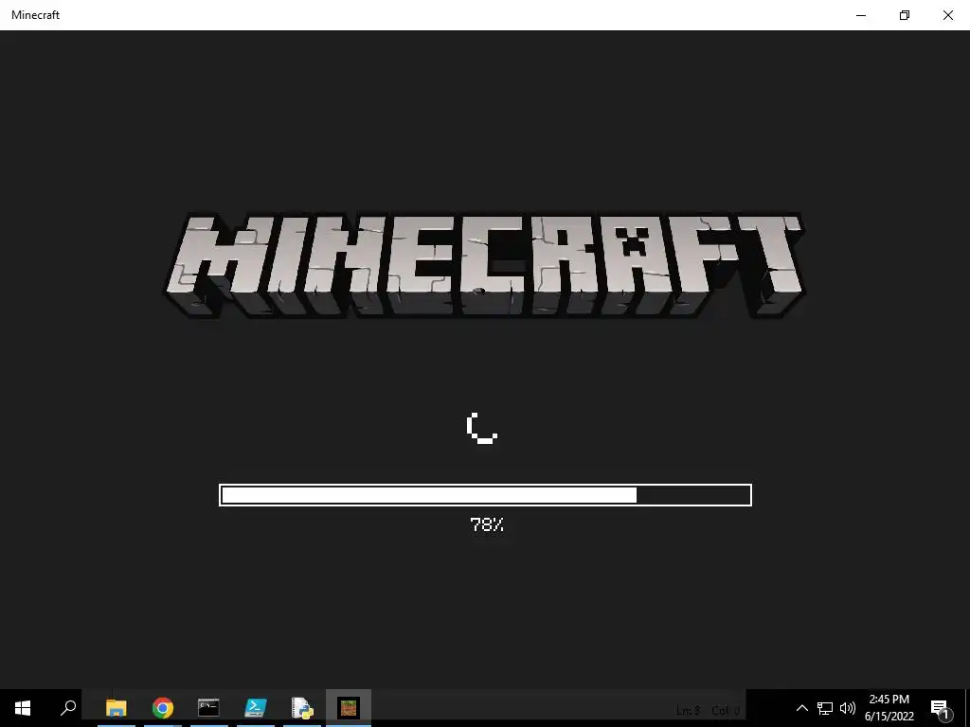Image resolution: width=970 pixels, height=727 pixels.
Task: Click the 78% loading text
Action: [487, 524]
